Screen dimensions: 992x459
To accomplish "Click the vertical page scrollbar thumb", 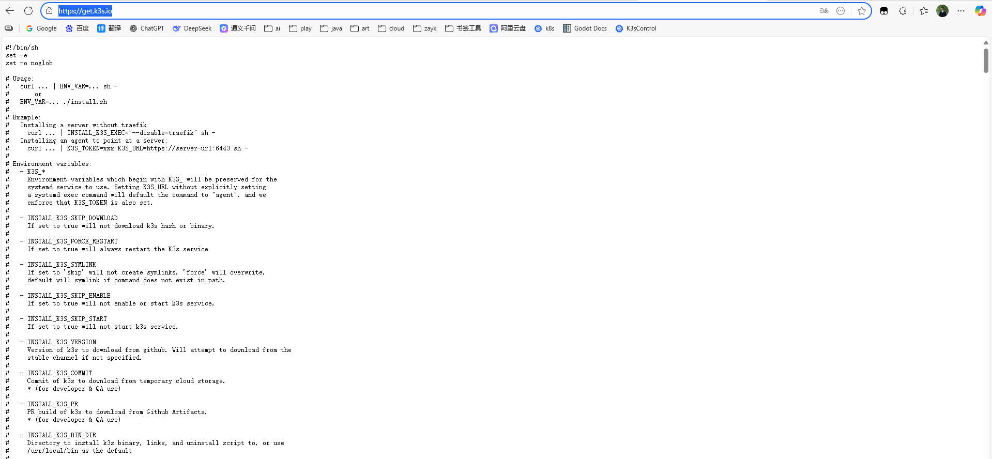I will pyautogui.click(x=986, y=60).
